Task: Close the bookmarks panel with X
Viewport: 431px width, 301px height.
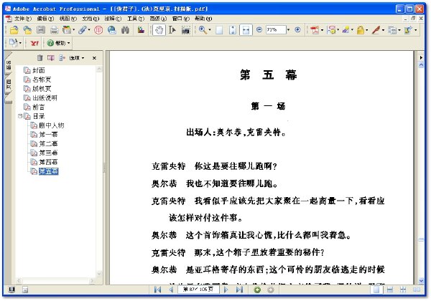Action: point(94,58)
